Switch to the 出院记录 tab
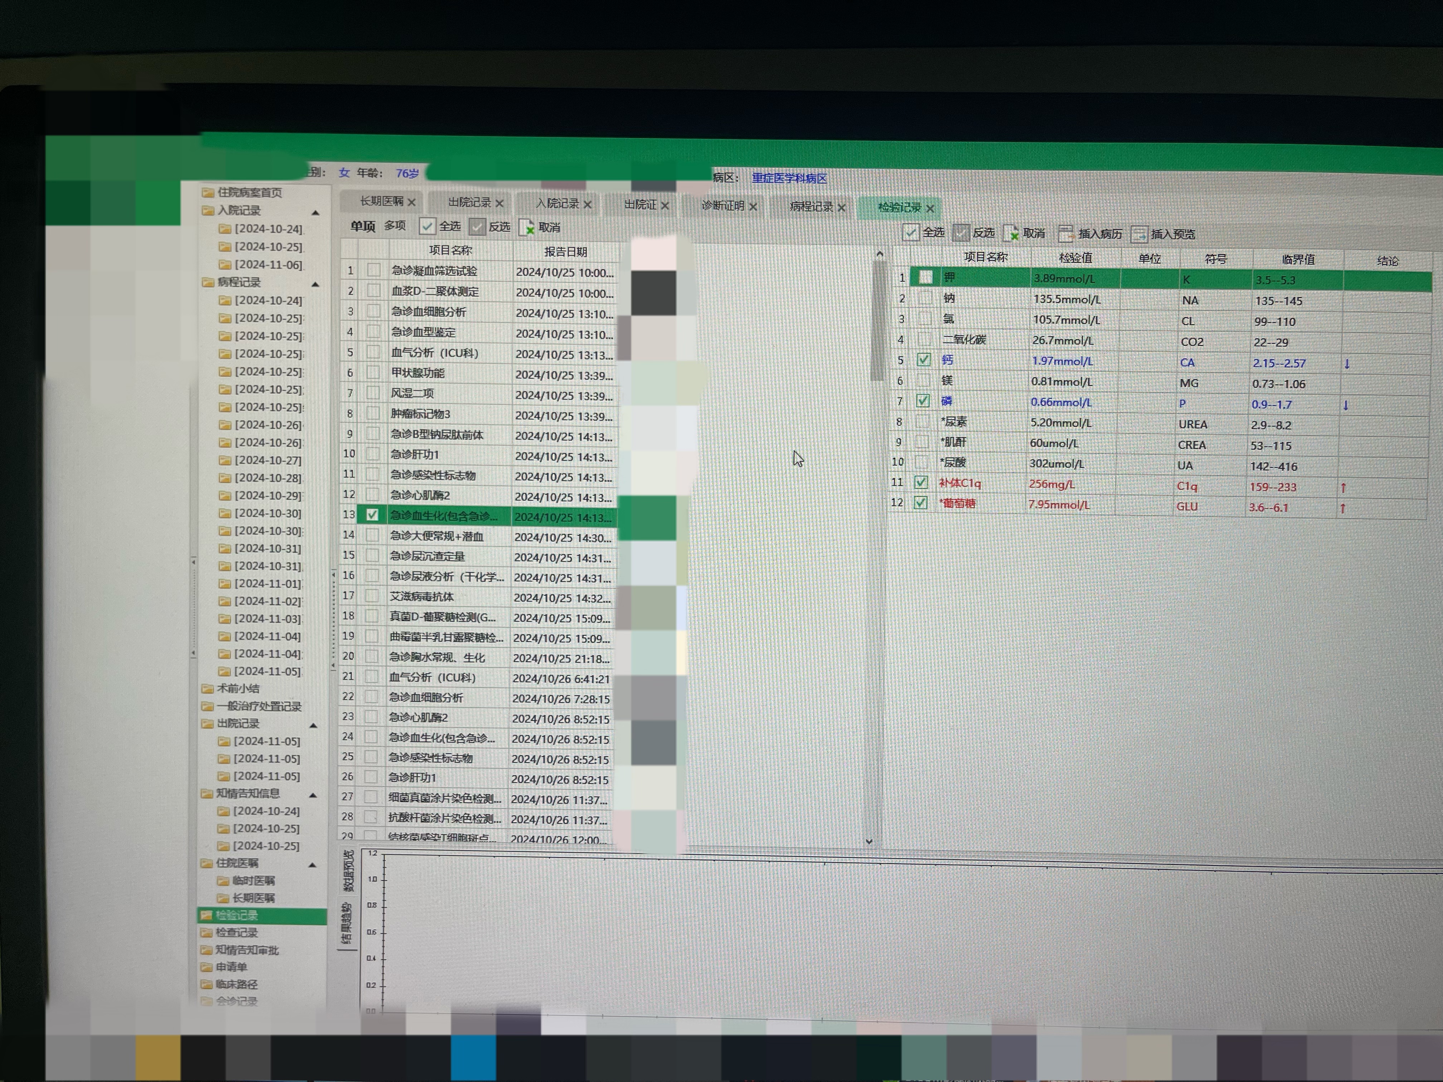The height and width of the screenshot is (1082, 1443). point(470,202)
